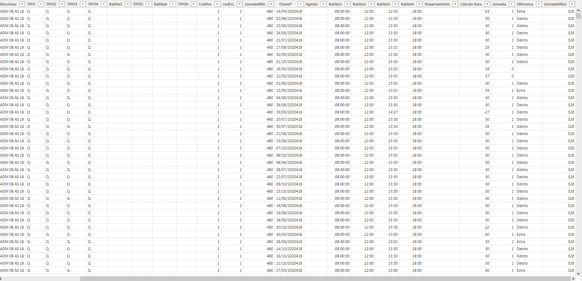Image resolution: width=582 pixels, height=281 pixels.
Task: Open the TIPO5 column filter dropdown
Action: click(x=149, y=4)
